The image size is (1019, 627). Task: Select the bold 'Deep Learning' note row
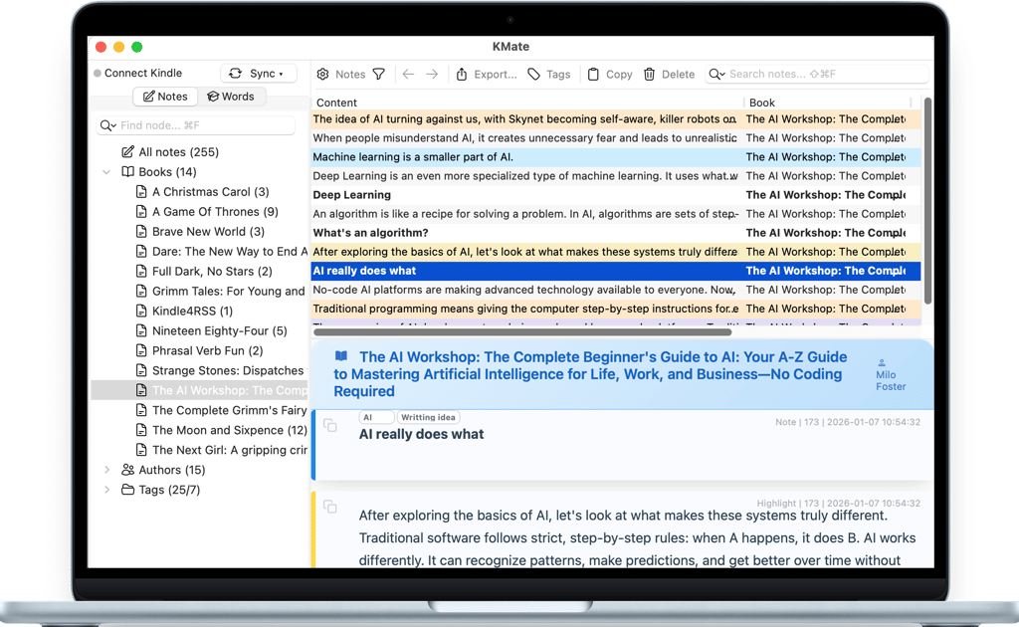point(616,195)
